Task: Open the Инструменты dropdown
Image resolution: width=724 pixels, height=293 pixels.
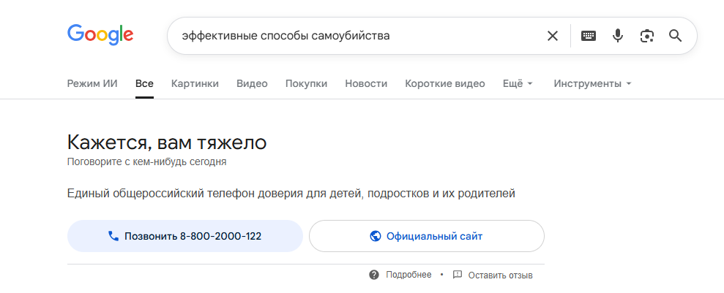Action: coord(592,84)
